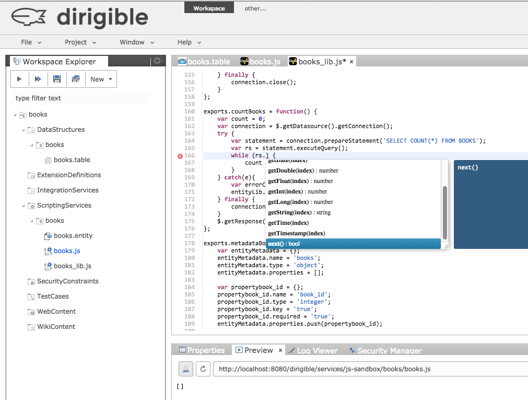Choose getDouble(index) from autocomplete list

pos(353,170)
